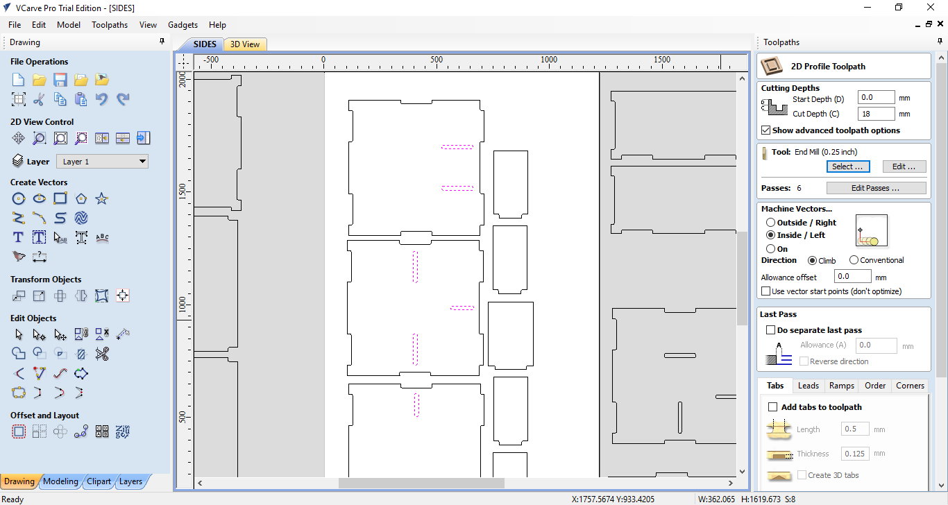Open the Toolpaths menu
Screen dimensions: 948x505
pyautogui.click(x=110, y=25)
